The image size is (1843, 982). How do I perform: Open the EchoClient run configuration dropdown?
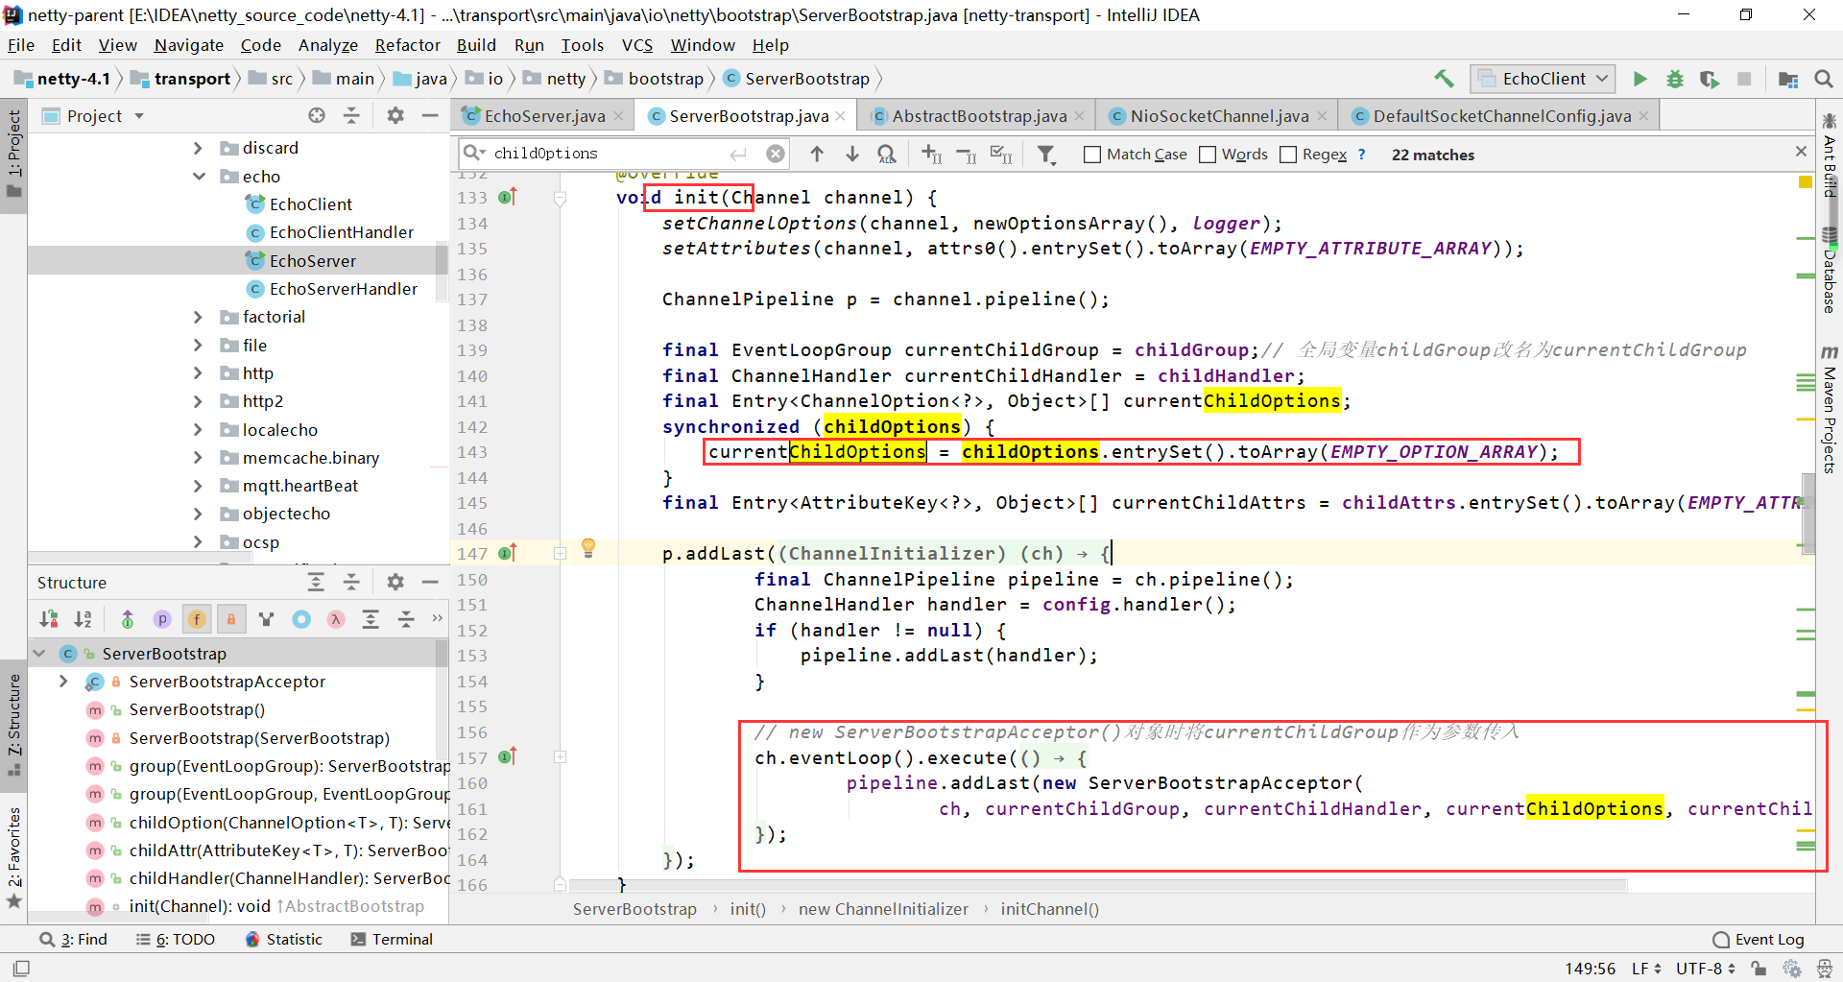click(x=1544, y=79)
